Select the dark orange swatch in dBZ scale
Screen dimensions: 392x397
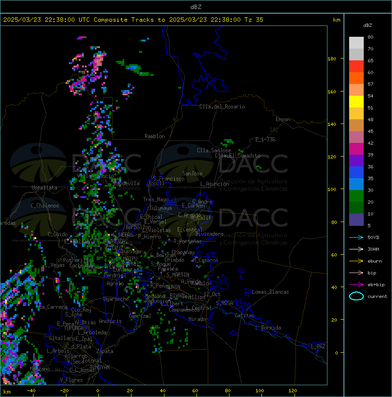click(x=356, y=78)
